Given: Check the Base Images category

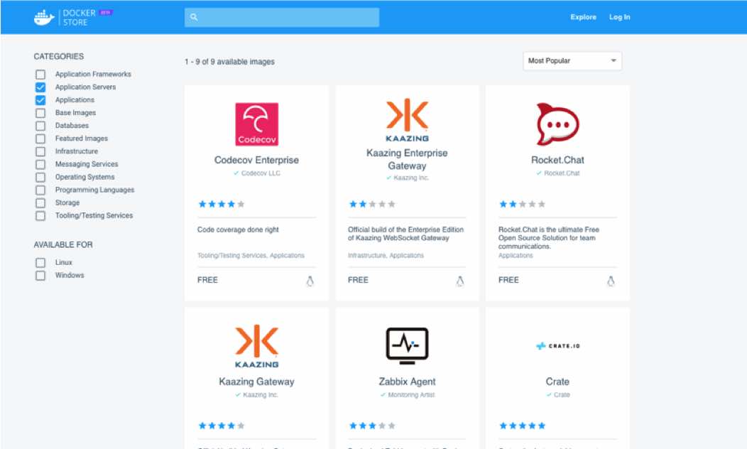Looking at the screenshot, I should pos(40,113).
